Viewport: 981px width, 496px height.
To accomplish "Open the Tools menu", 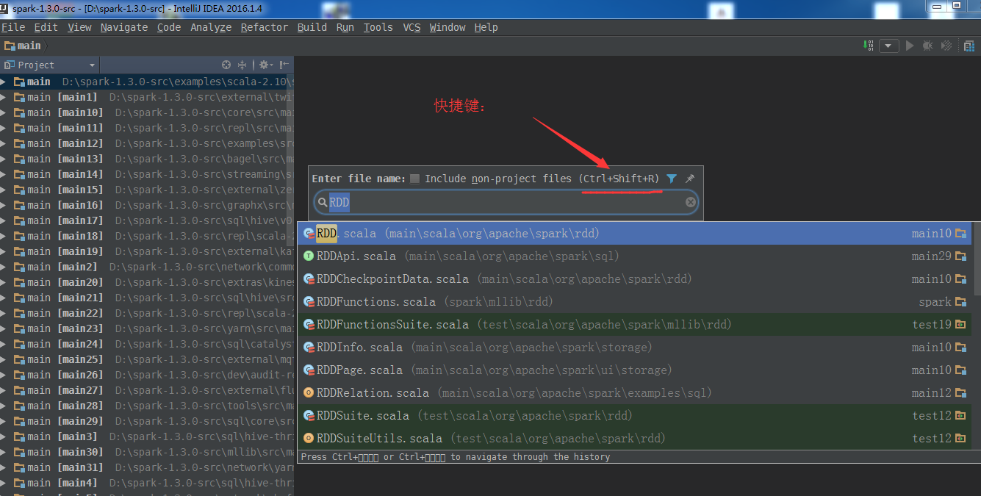I will [x=378, y=27].
